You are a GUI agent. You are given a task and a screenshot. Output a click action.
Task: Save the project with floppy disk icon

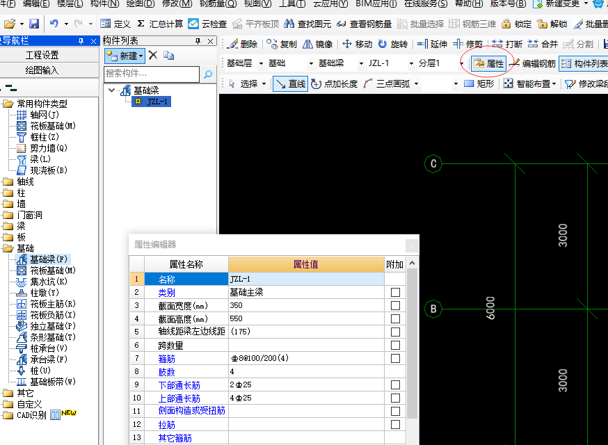coord(34,24)
